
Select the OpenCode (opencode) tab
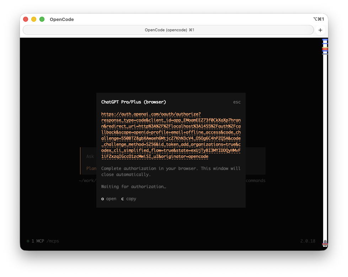(168, 30)
